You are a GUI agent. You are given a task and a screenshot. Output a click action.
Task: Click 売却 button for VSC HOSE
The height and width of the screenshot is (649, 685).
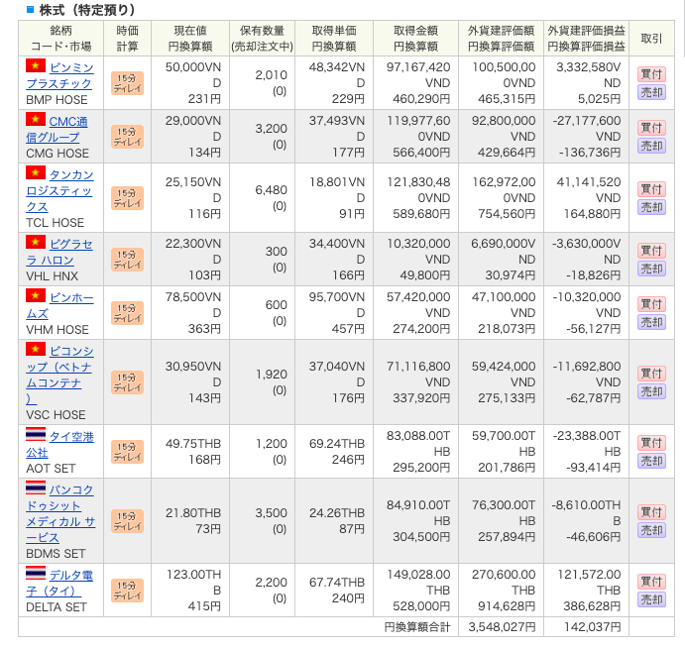pyautogui.click(x=651, y=391)
